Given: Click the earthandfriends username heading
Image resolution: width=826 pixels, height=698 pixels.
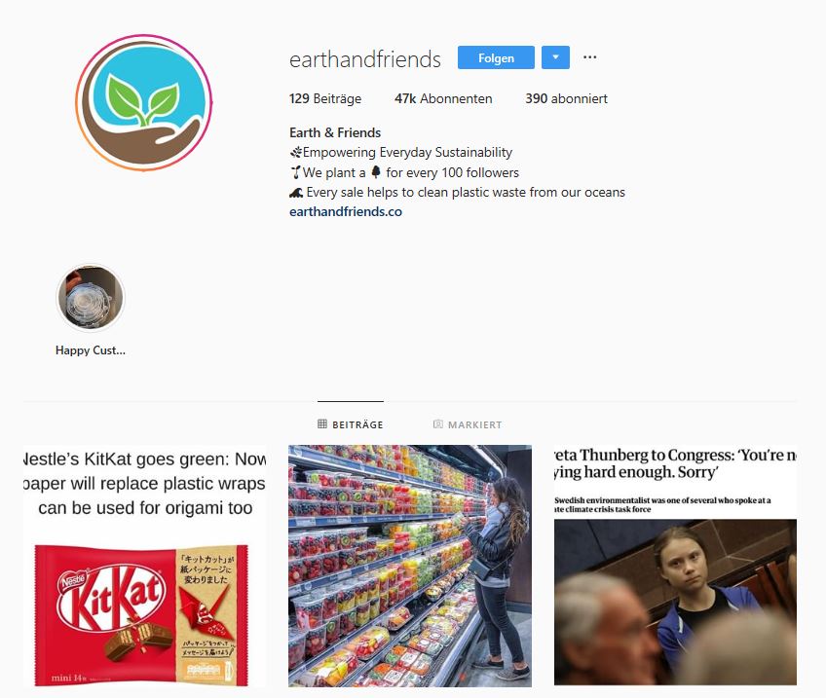Looking at the screenshot, I should 365,59.
